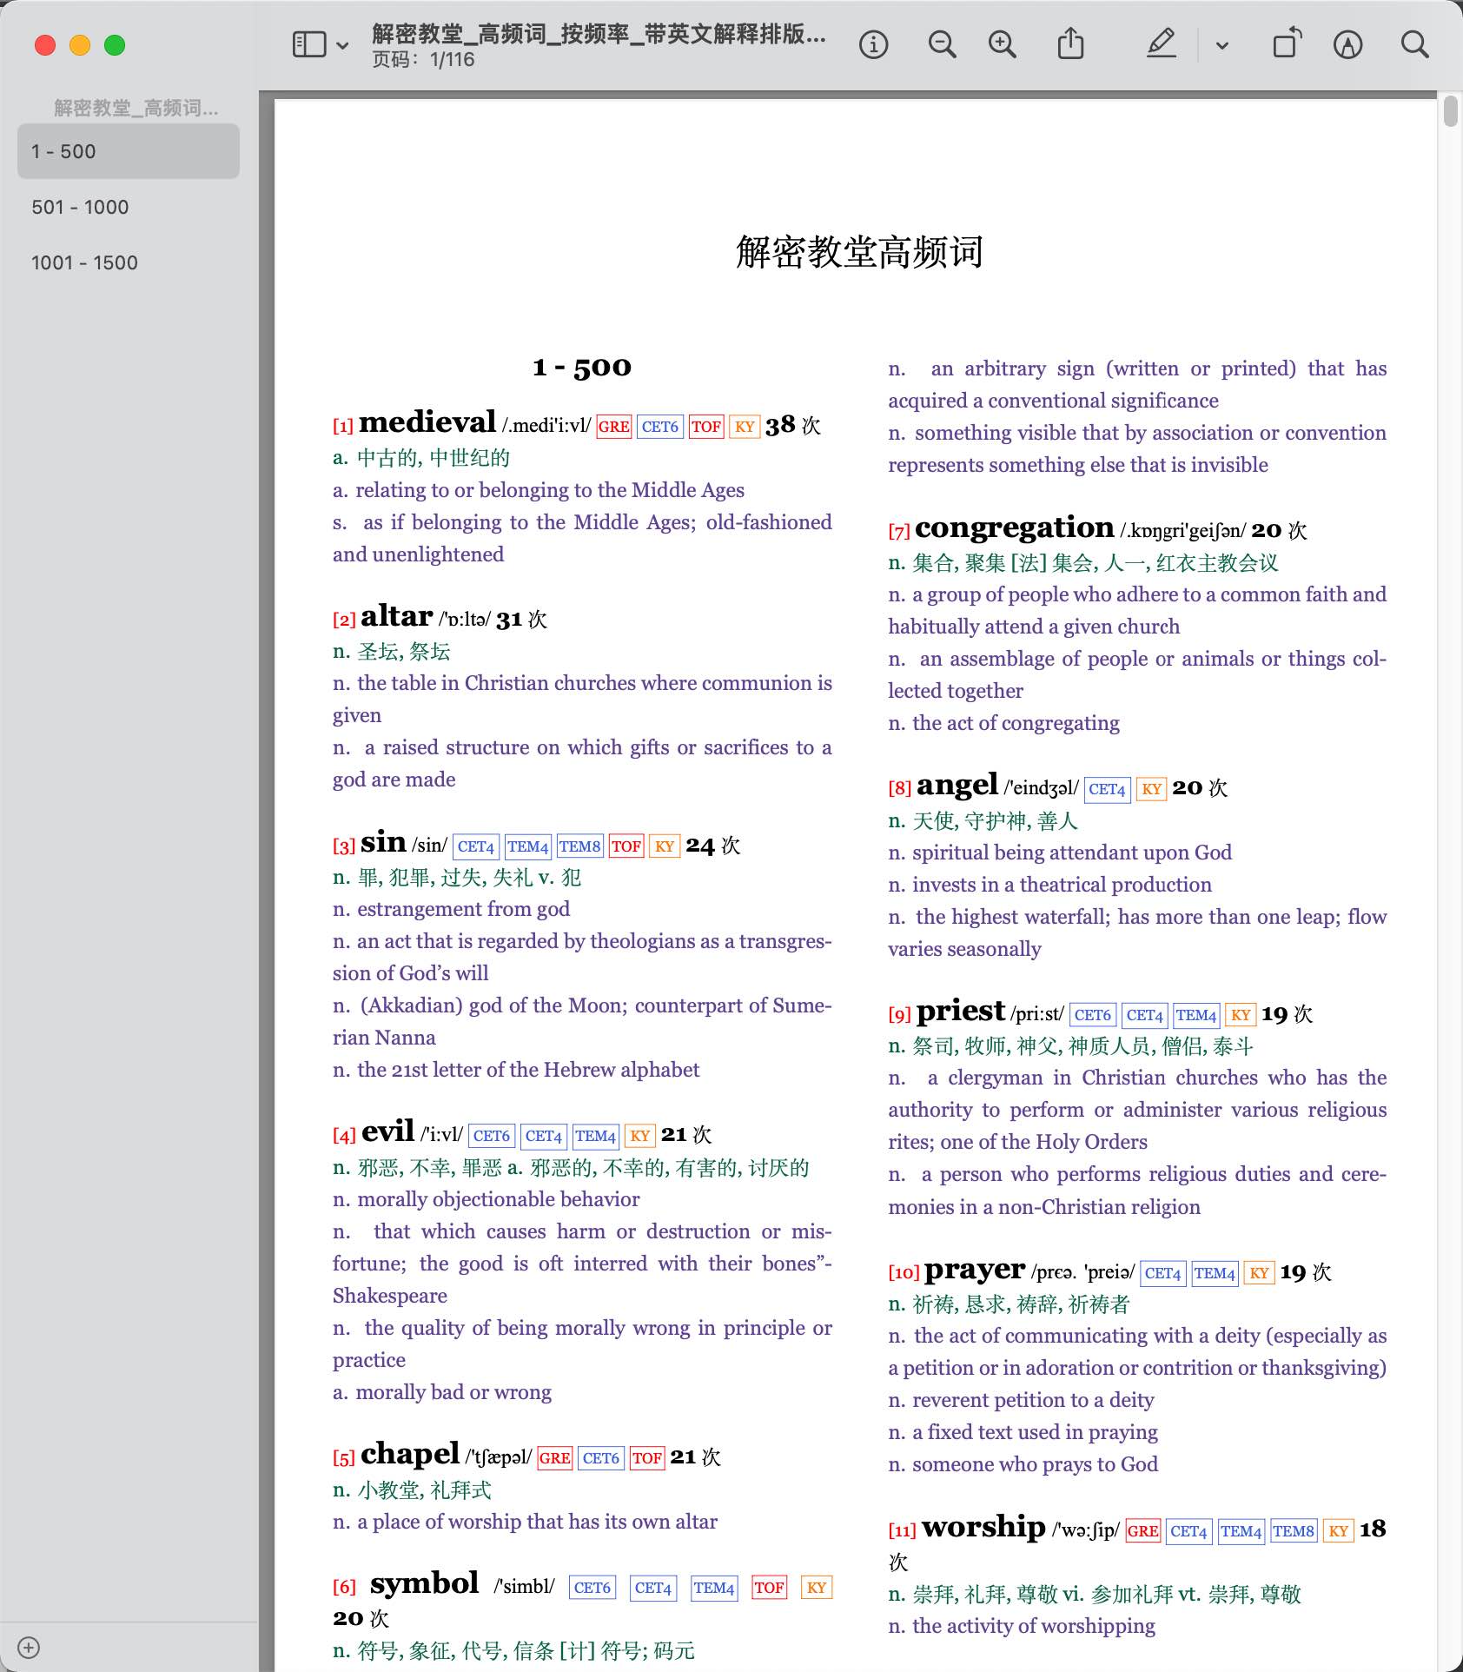Click the Chinese definition '小教堂, 礼拜式'
The height and width of the screenshot is (1672, 1463).
coord(424,1490)
